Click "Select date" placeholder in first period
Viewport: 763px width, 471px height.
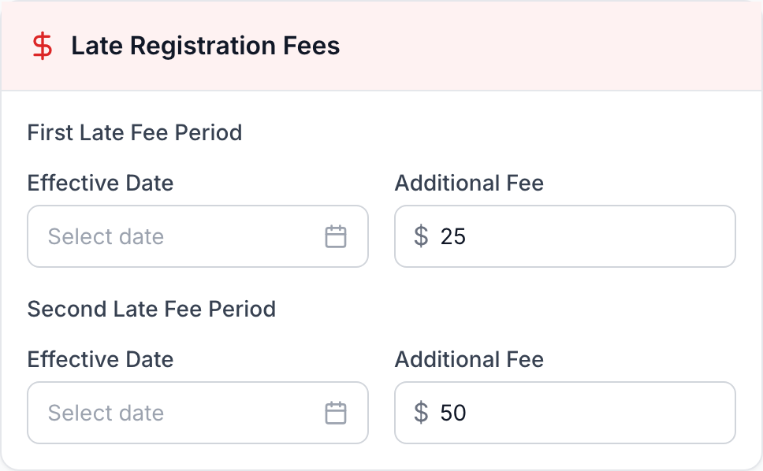pos(106,236)
